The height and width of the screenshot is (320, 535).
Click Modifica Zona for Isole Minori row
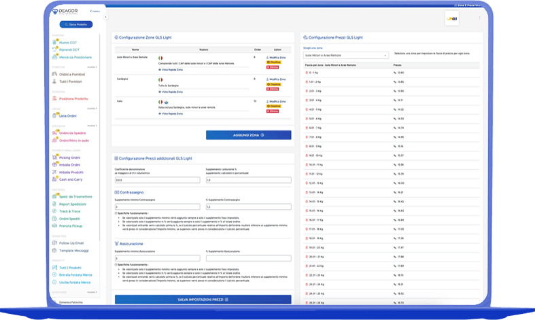coord(276,58)
